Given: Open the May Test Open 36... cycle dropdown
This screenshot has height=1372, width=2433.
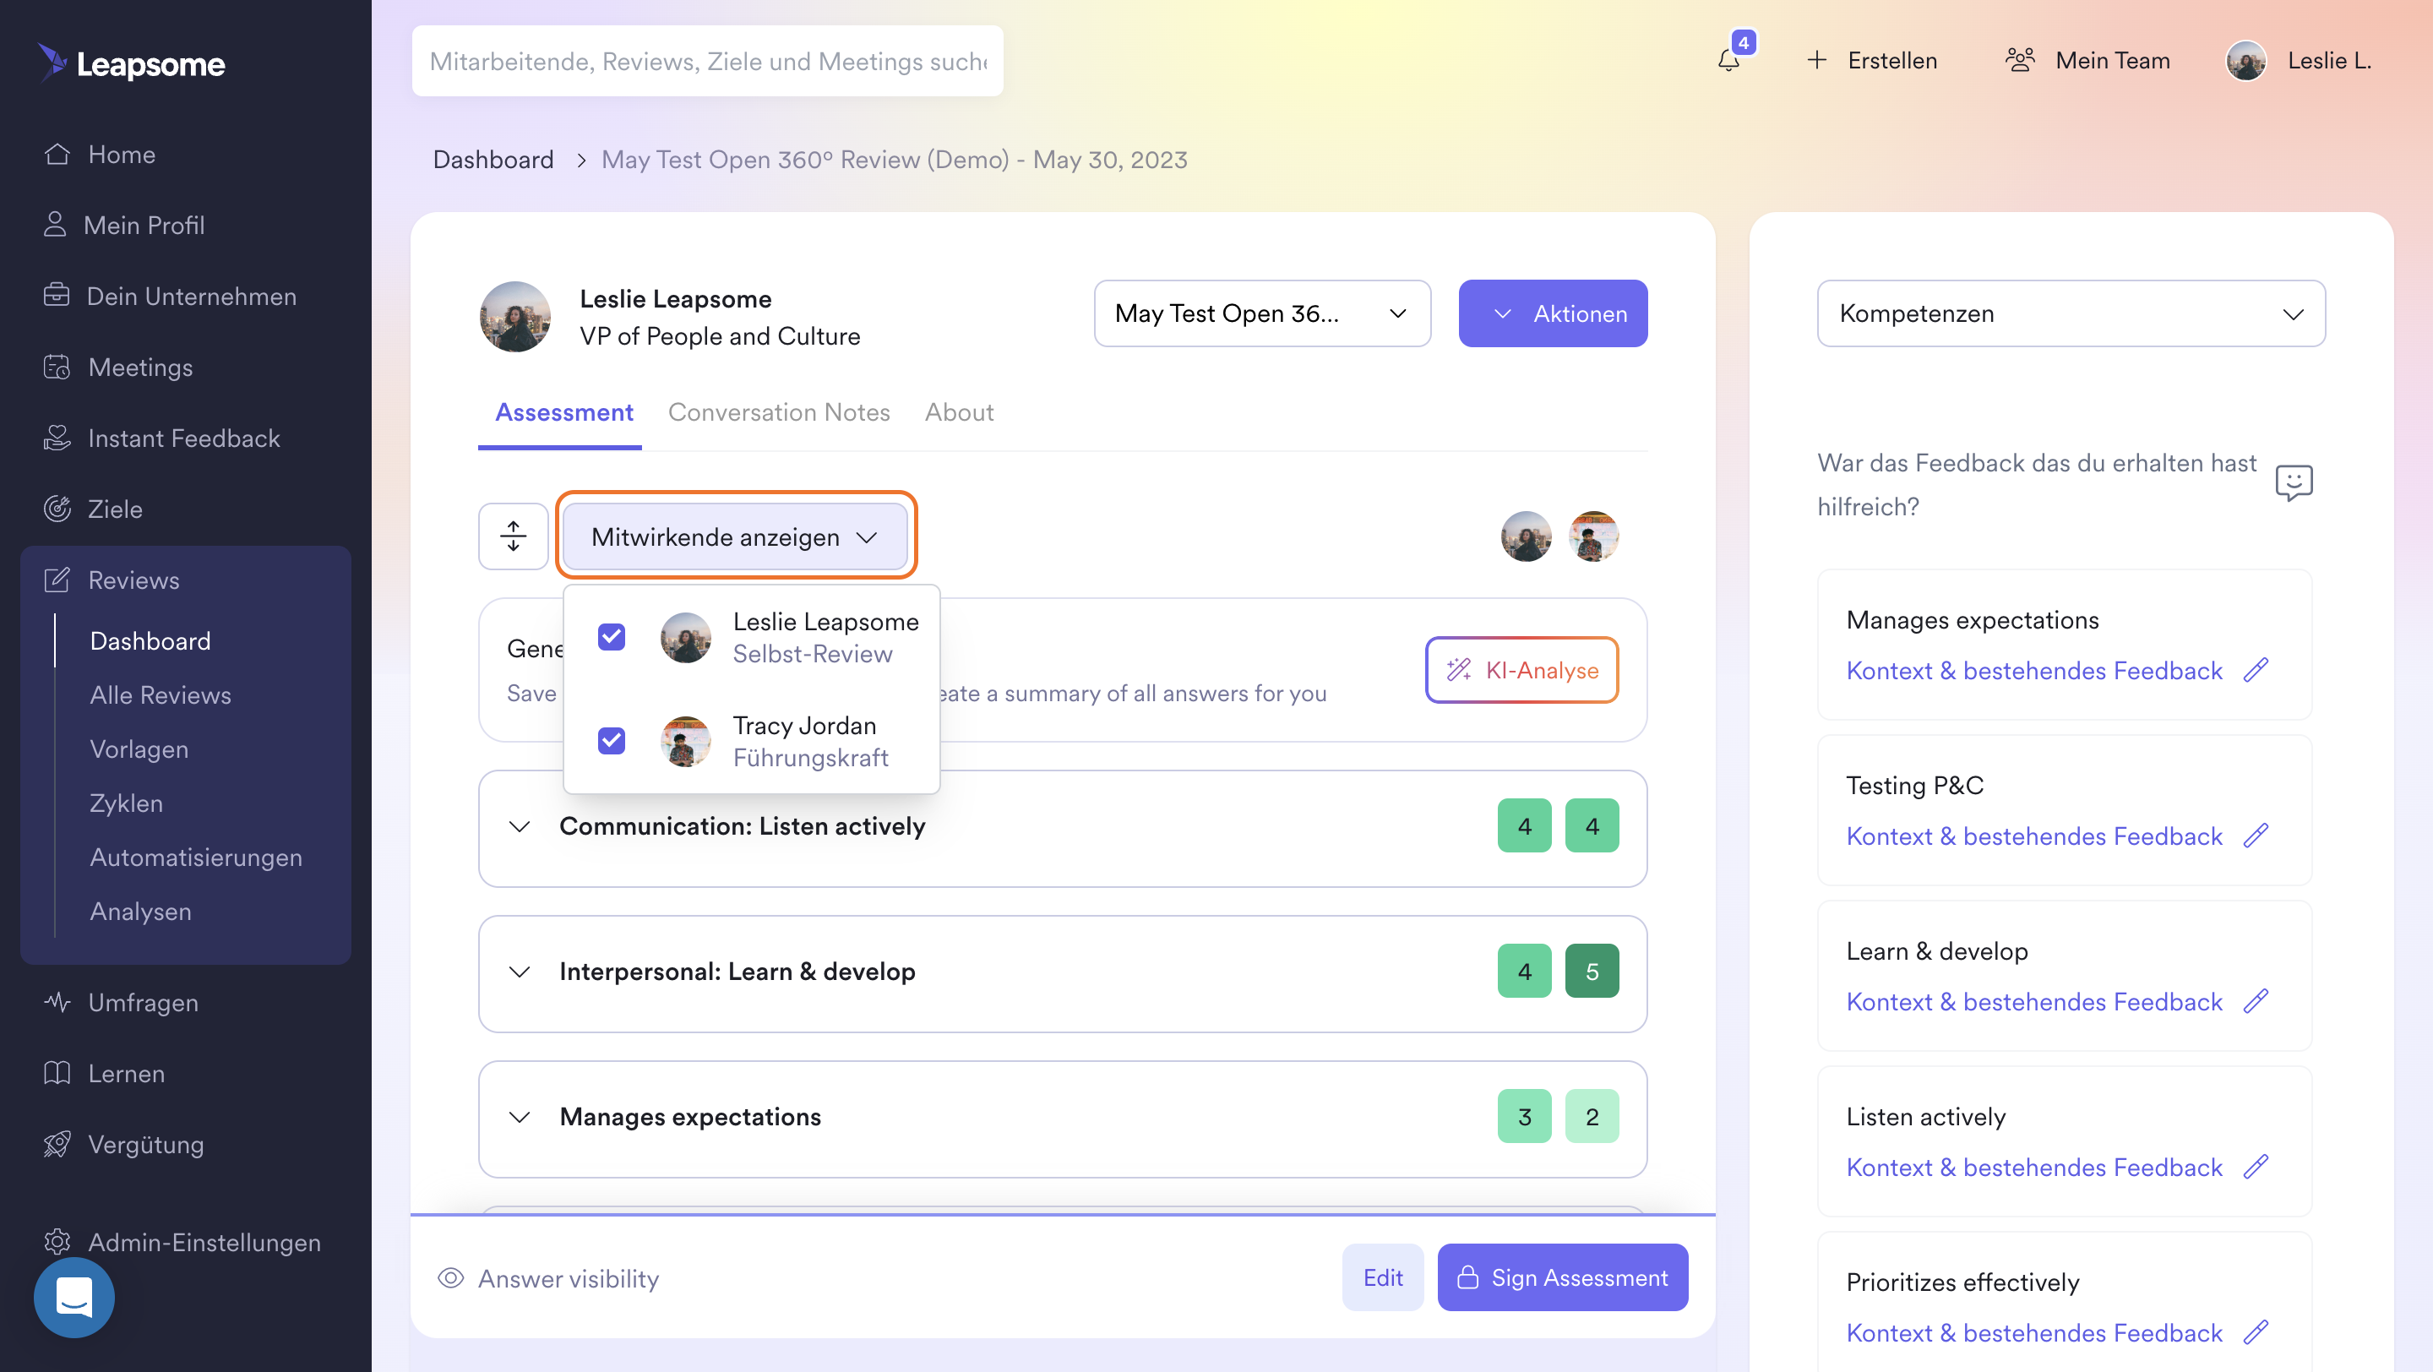Looking at the screenshot, I should click(x=1262, y=313).
